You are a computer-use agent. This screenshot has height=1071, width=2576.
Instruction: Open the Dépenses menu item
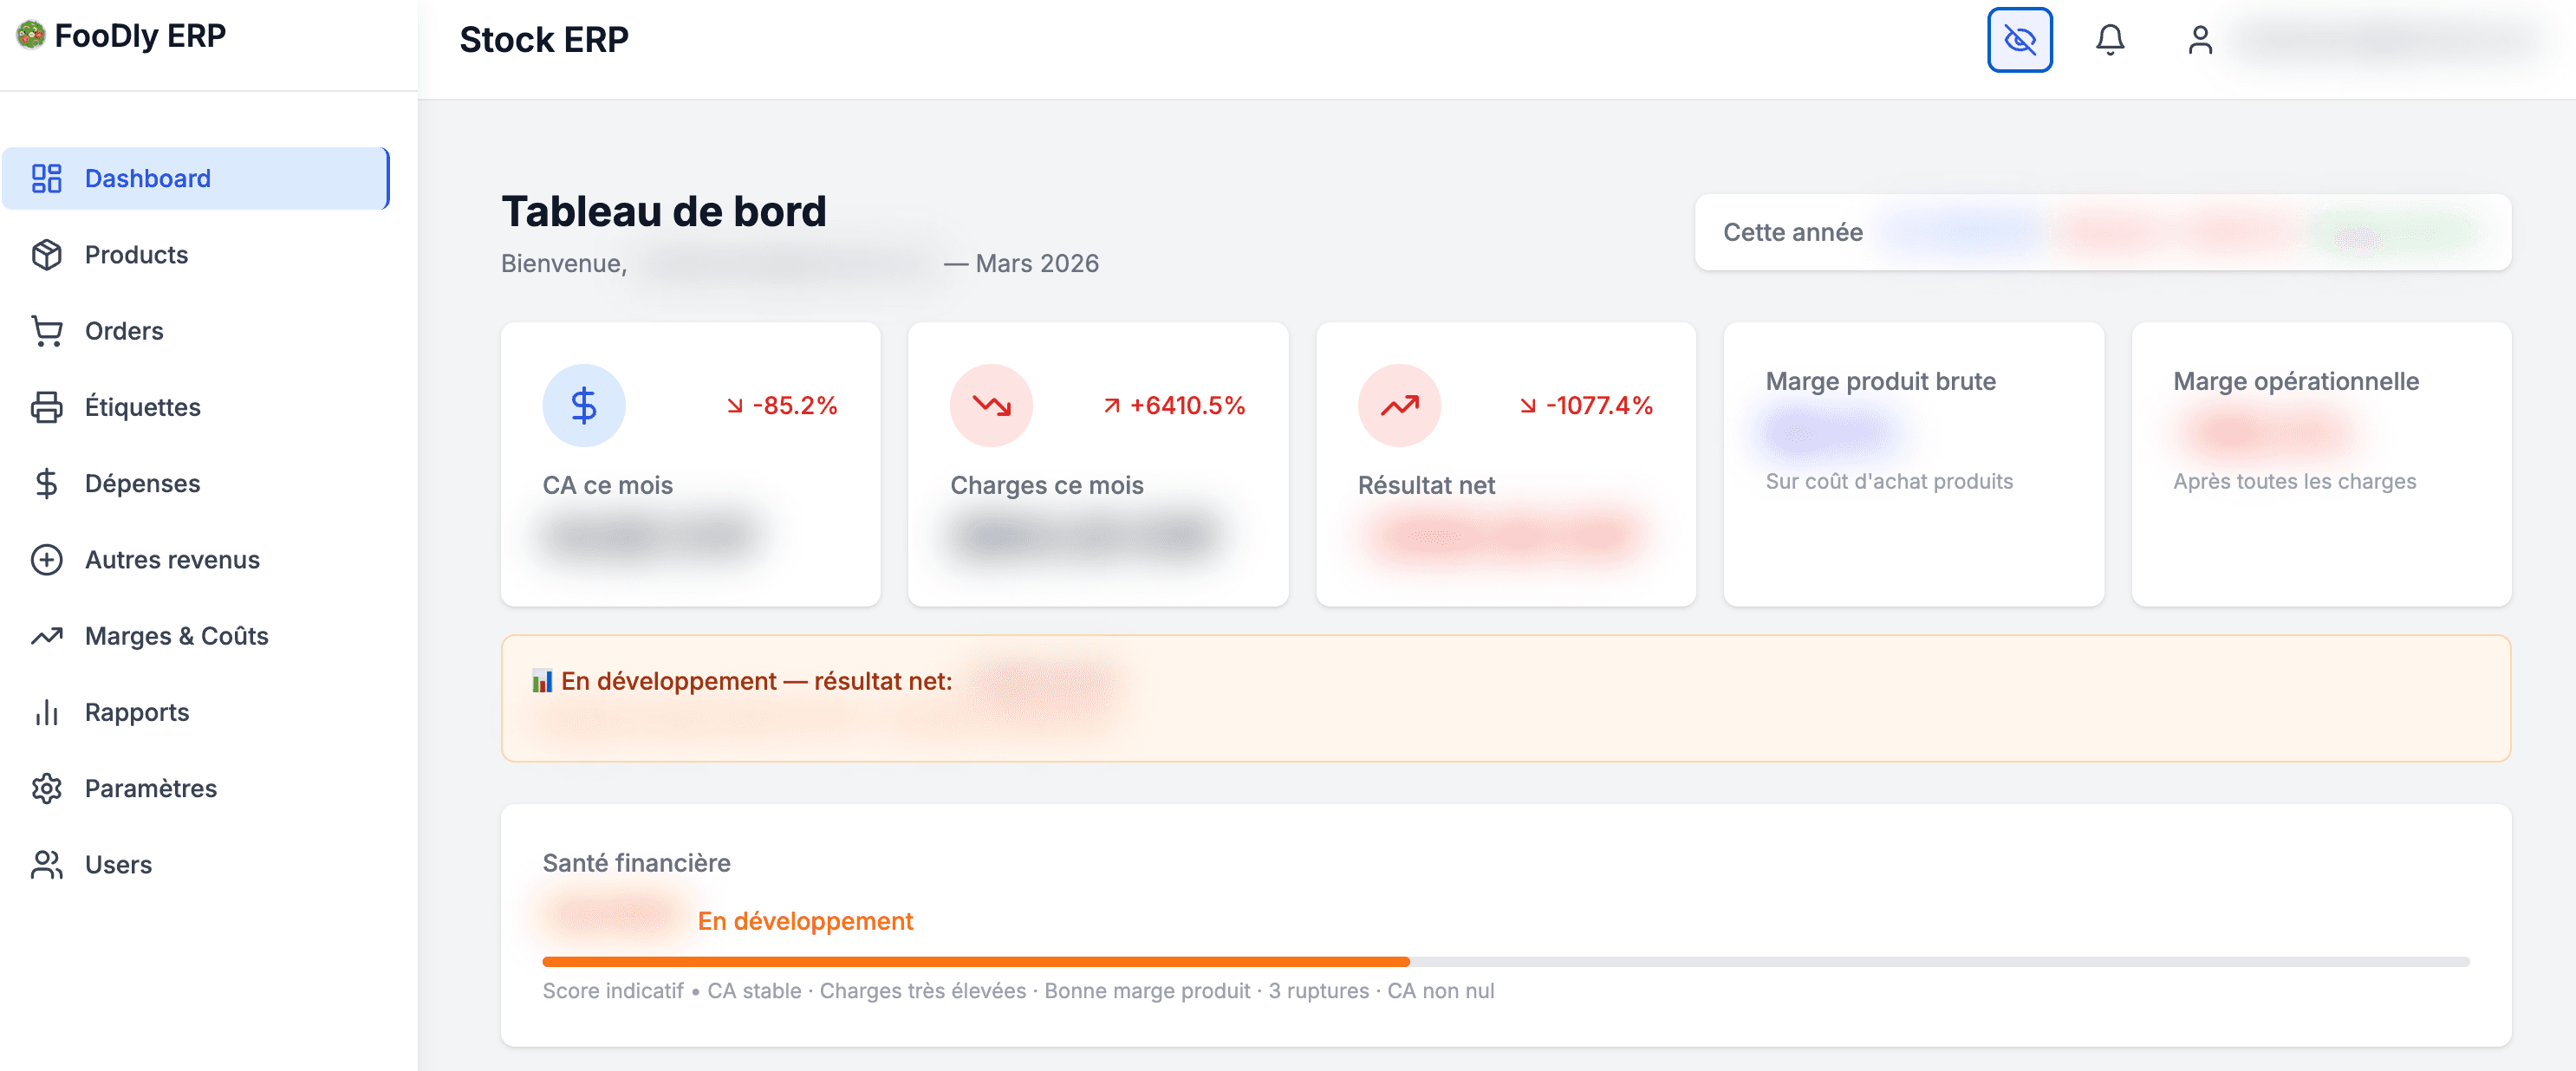tap(142, 483)
